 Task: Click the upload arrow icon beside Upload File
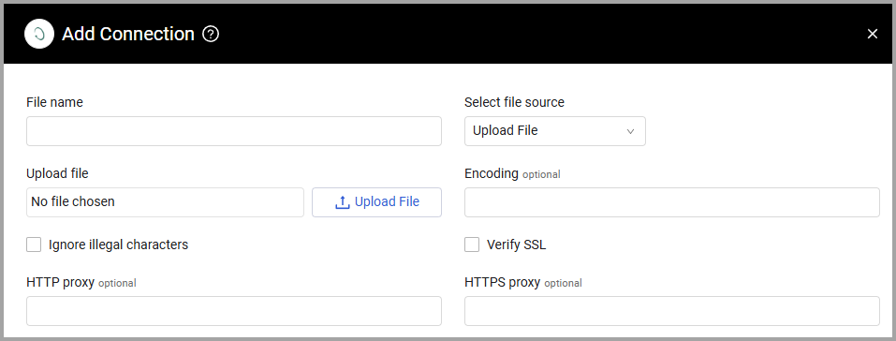[343, 202]
